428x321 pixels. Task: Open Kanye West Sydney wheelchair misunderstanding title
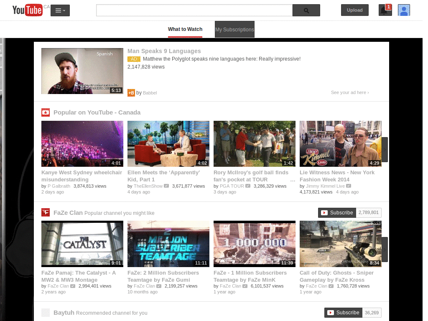tap(82, 176)
